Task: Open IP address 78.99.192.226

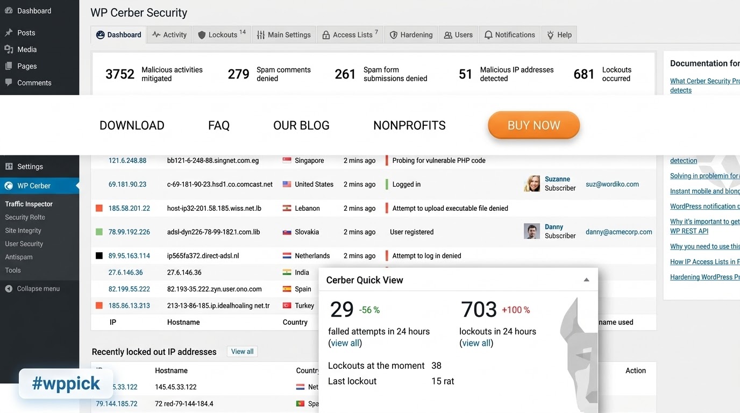Action: [129, 232]
